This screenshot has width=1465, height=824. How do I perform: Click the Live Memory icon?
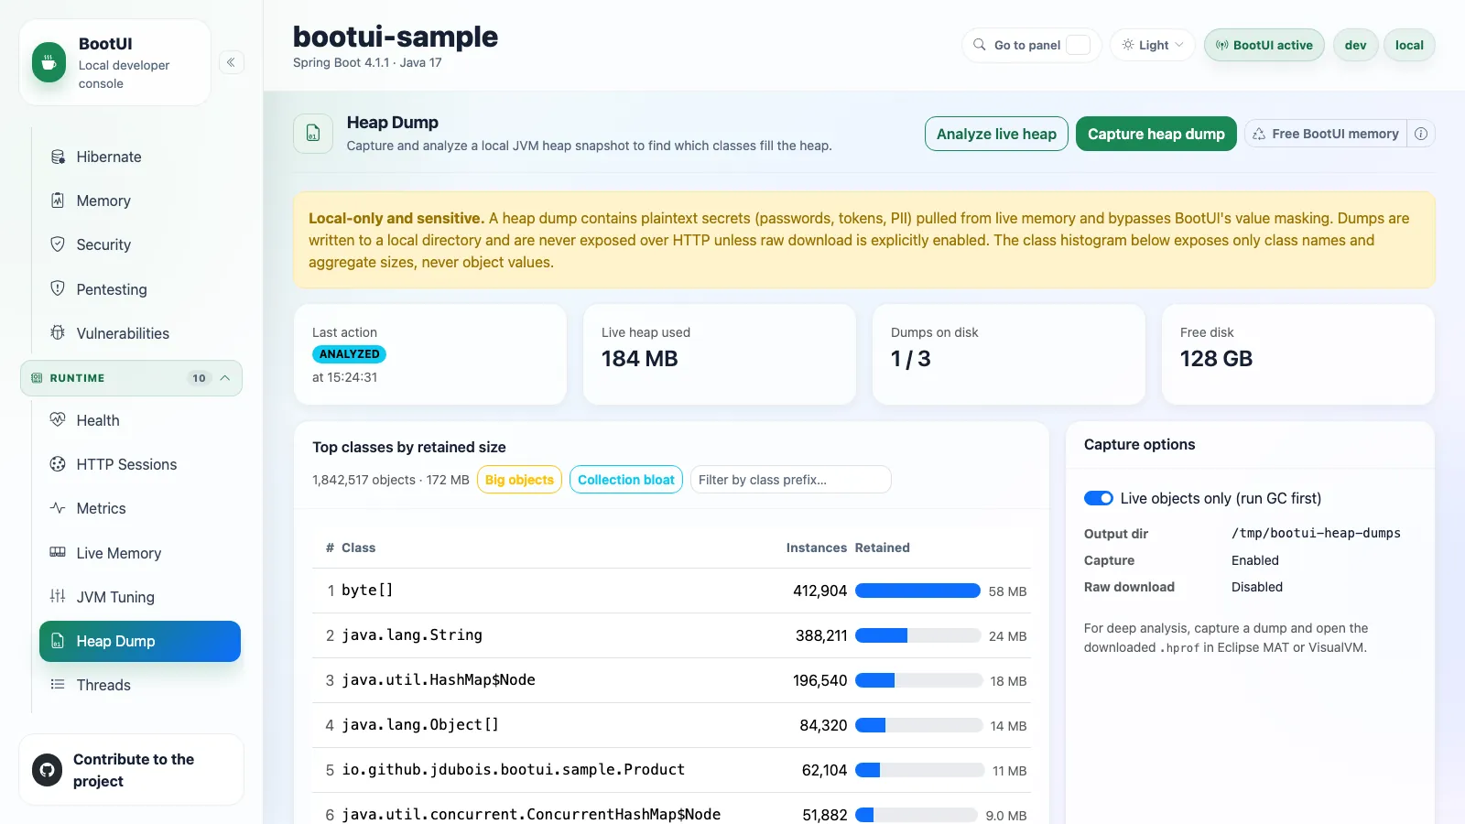tap(58, 553)
